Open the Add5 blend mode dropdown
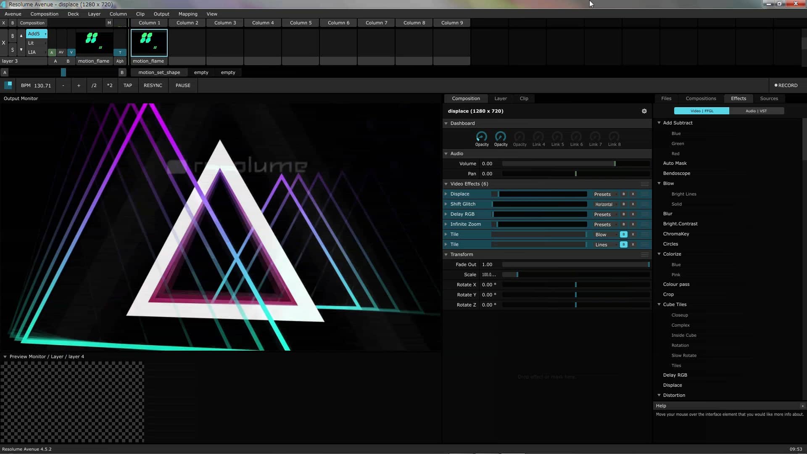 click(37, 34)
